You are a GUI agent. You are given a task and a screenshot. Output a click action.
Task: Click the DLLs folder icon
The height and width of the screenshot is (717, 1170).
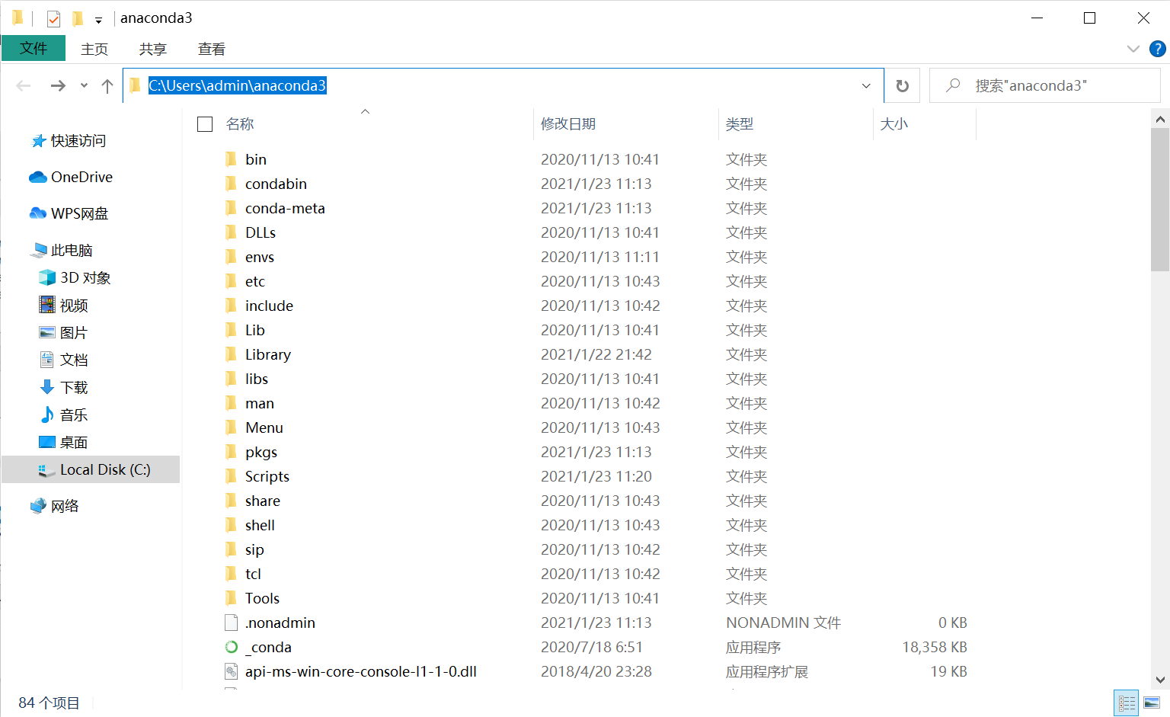tap(231, 232)
